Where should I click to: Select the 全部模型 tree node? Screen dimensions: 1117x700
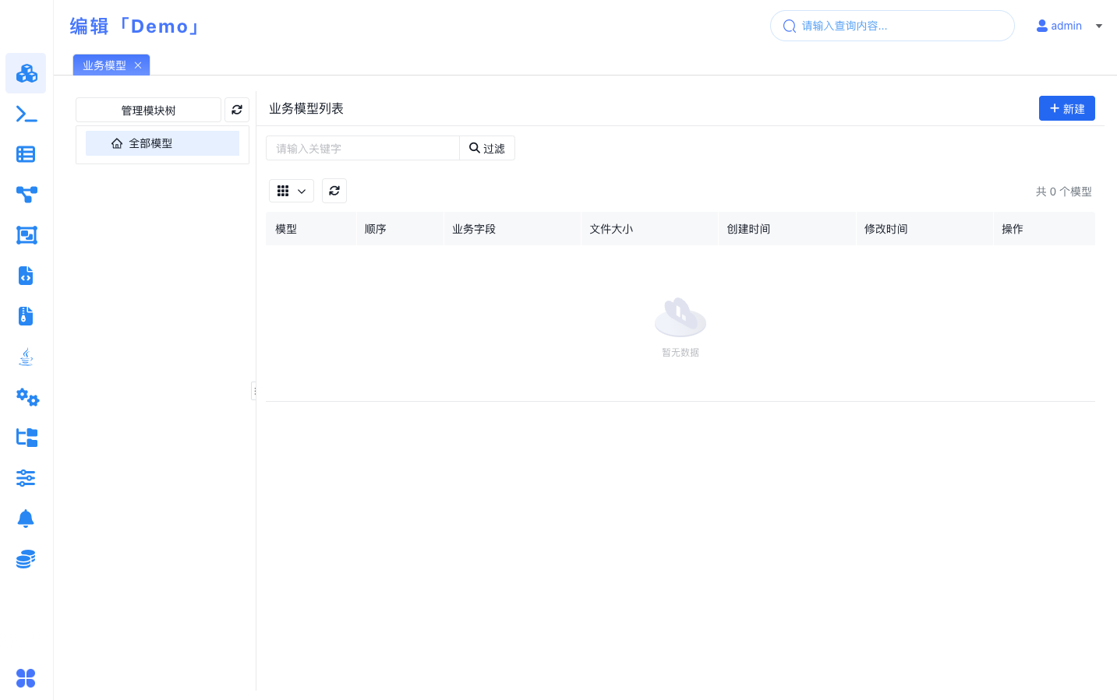(162, 143)
